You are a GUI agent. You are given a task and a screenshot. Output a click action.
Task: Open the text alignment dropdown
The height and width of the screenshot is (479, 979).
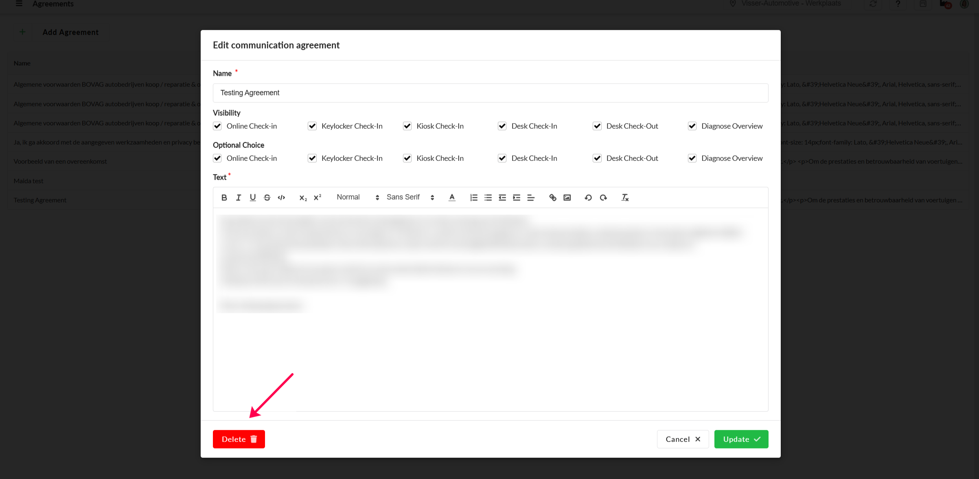click(531, 198)
